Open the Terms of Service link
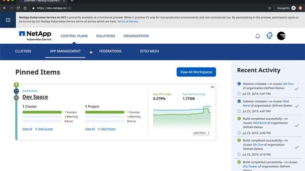Viewport: 305px width, 171px height. [128, 21]
